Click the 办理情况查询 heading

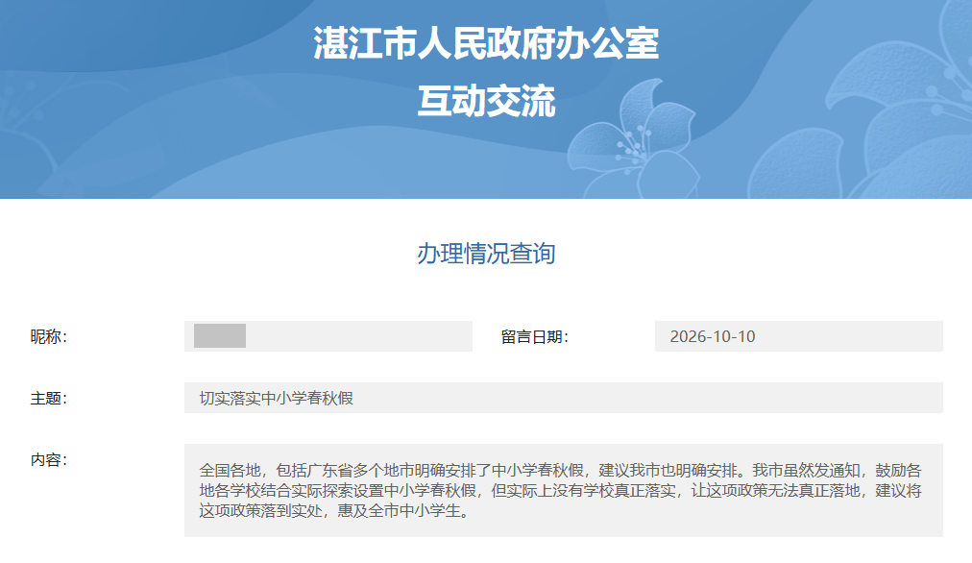(x=486, y=253)
